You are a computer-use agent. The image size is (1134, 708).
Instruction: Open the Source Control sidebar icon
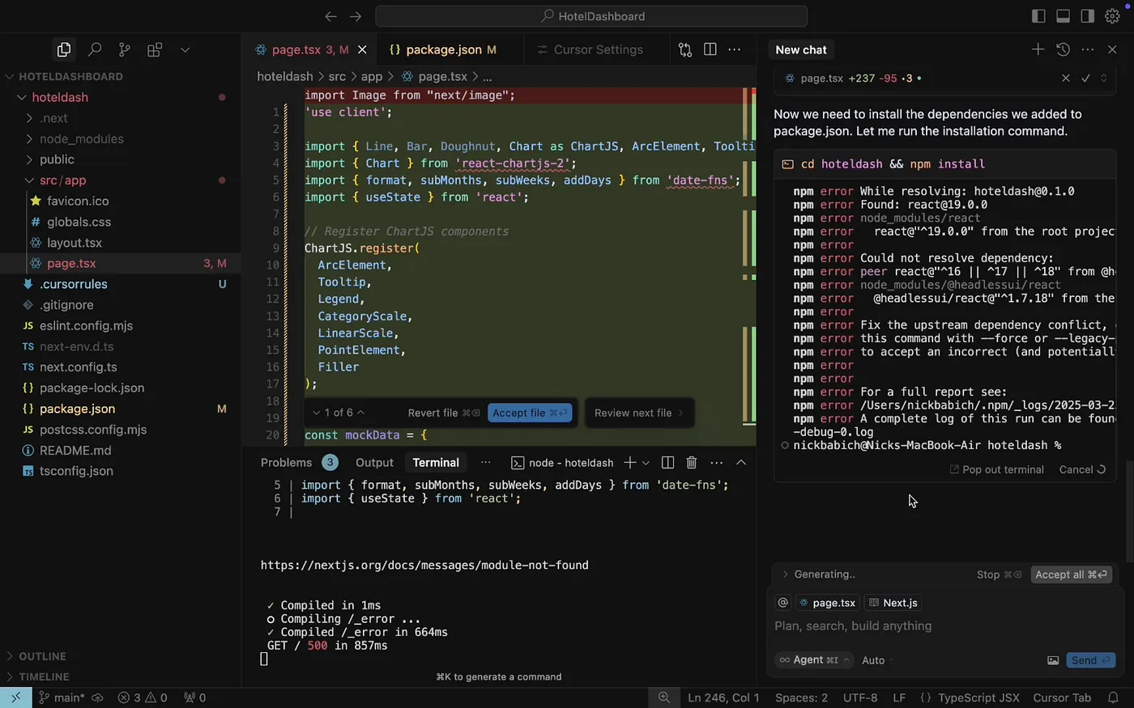coord(124,49)
